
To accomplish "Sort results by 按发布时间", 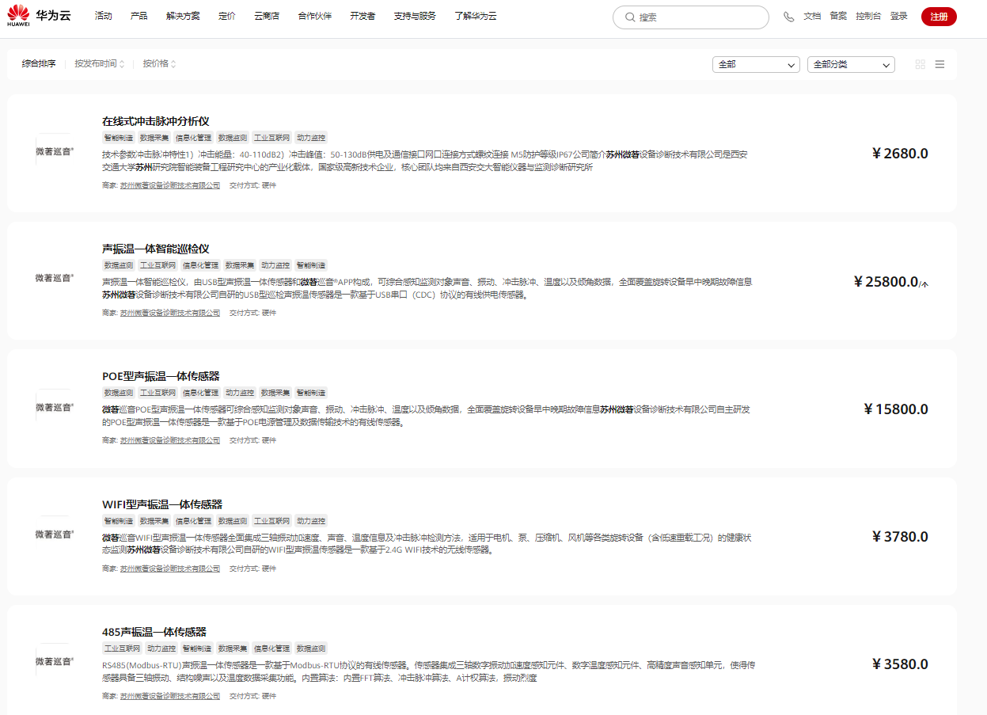I will tap(100, 64).
